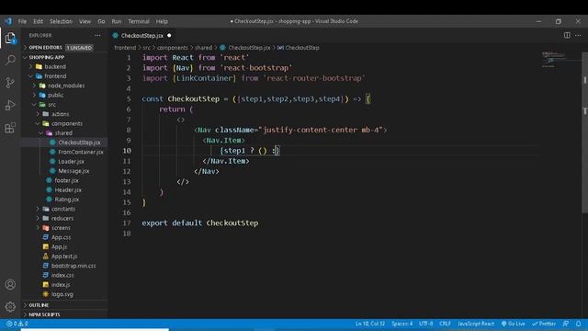
Task: Open Rating.jsx file
Action: (64, 200)
